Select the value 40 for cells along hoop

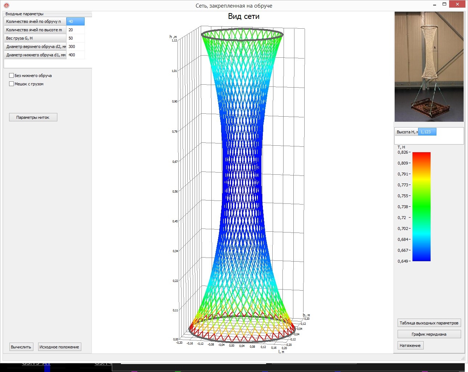(76, 21)
